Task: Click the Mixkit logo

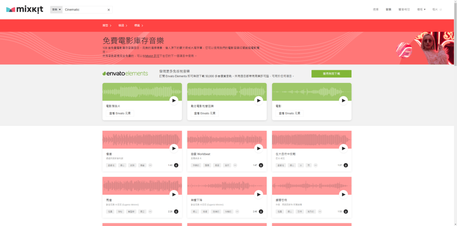Action: [x=25, y=10]
